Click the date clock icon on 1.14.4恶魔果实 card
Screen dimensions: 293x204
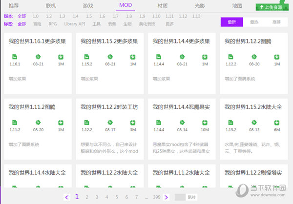tap(182, 122)
